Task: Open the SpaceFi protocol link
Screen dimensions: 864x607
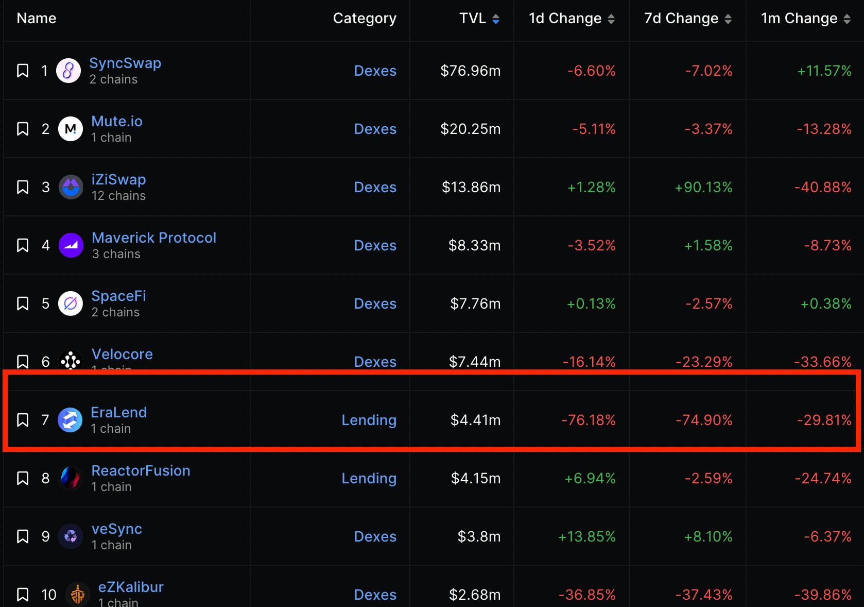Action: click(118, 296)
